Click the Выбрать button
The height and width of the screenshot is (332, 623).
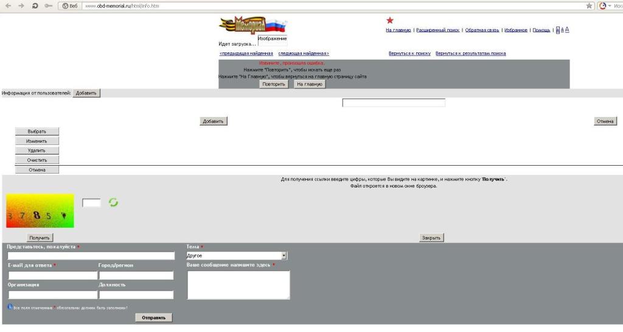tap(37, 132)
